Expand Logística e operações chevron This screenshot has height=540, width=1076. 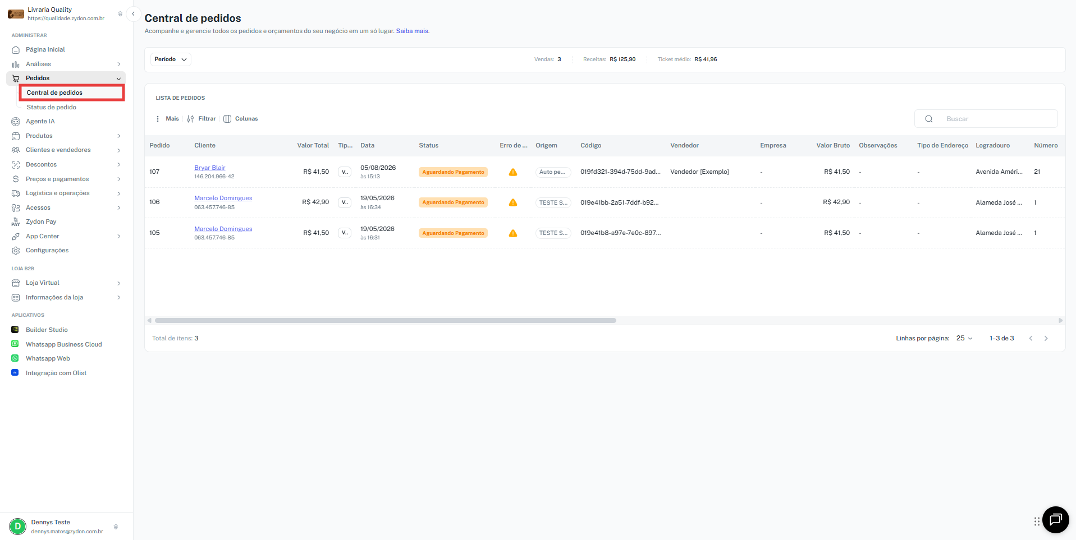pyautogui.click(x=118, y=193)
